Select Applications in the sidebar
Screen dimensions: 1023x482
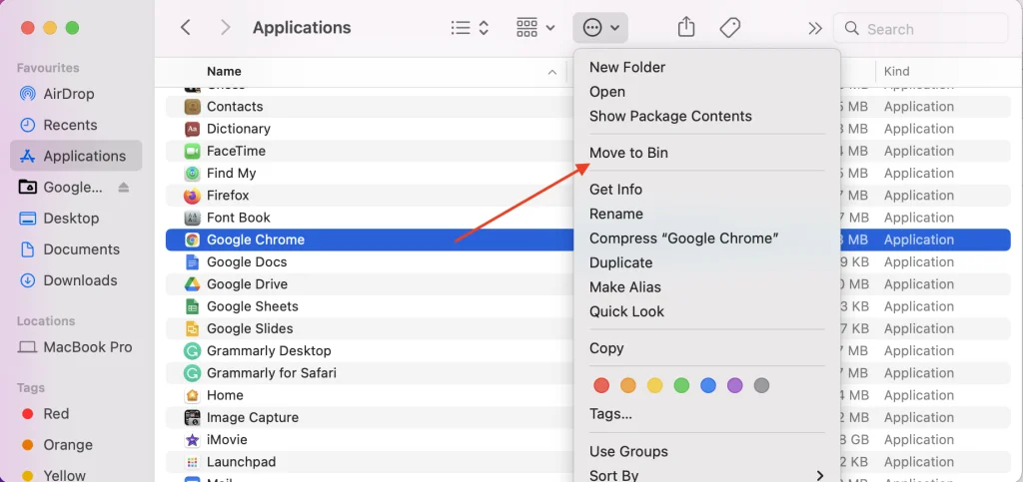[76, 156]
